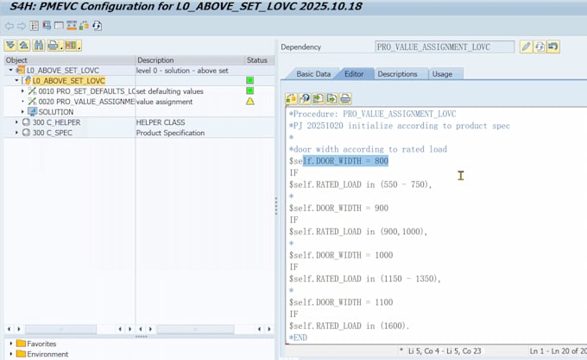Click the '*END' line in the editor
This screenshot has width=587, height=360.
click(x=298, y=338)
